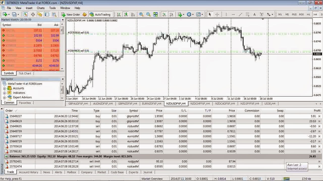Viewport: 323px width, 181px height.
Task: Switch chart to Candlesticks icon
Action: point(126,14)
